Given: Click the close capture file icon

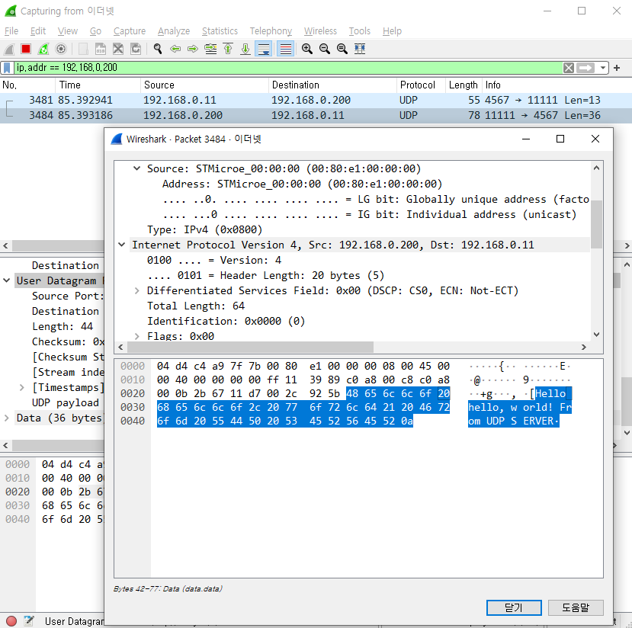Looking at the screenshot, I should (x=118, y=49).
